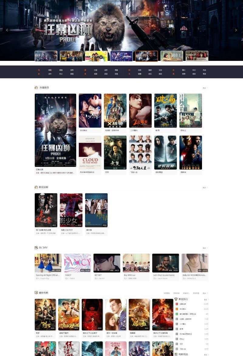Click the red rank 1 badge in 影视排行
The height and width of the screenshot is (356, 243).
(177, 304)
